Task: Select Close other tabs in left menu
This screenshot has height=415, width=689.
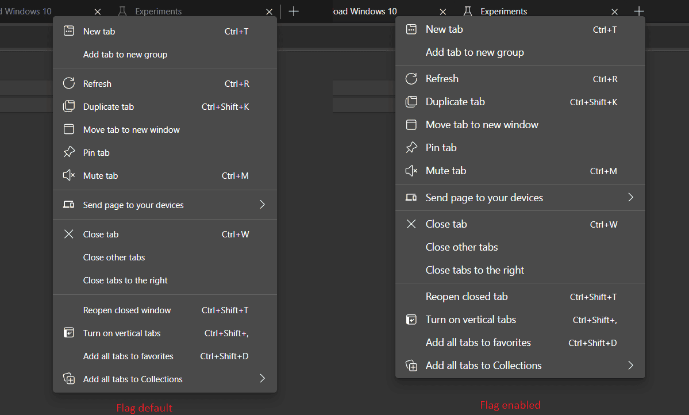Action: [165, 257]
